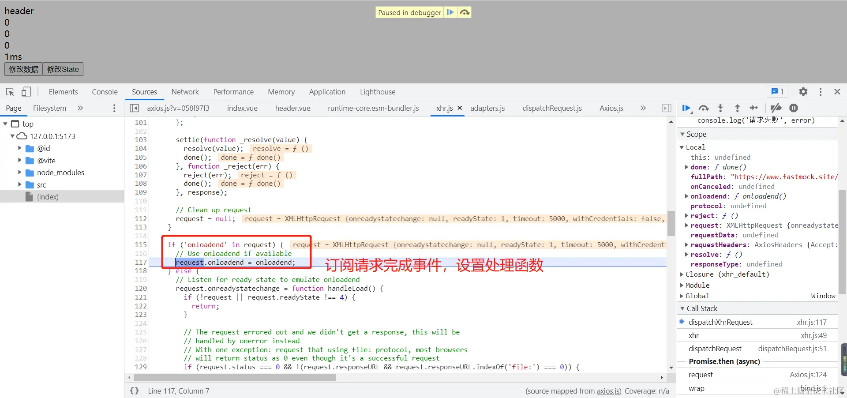
Task: Click step into next function call button
Action: tap(720, 108)
